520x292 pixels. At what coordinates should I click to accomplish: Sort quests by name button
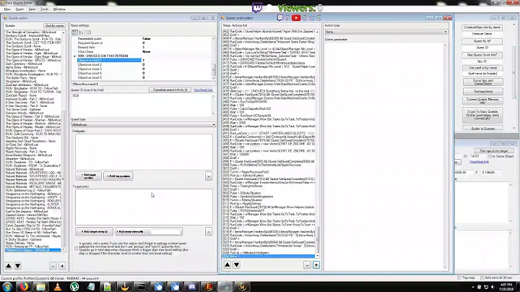tap(54, 25)
